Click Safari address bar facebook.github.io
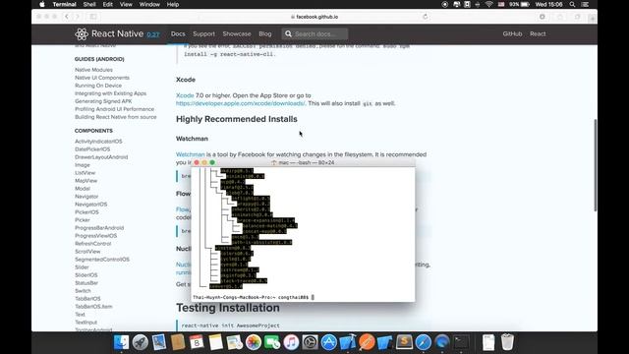This screenshot has width=629, height=354. 314,17
